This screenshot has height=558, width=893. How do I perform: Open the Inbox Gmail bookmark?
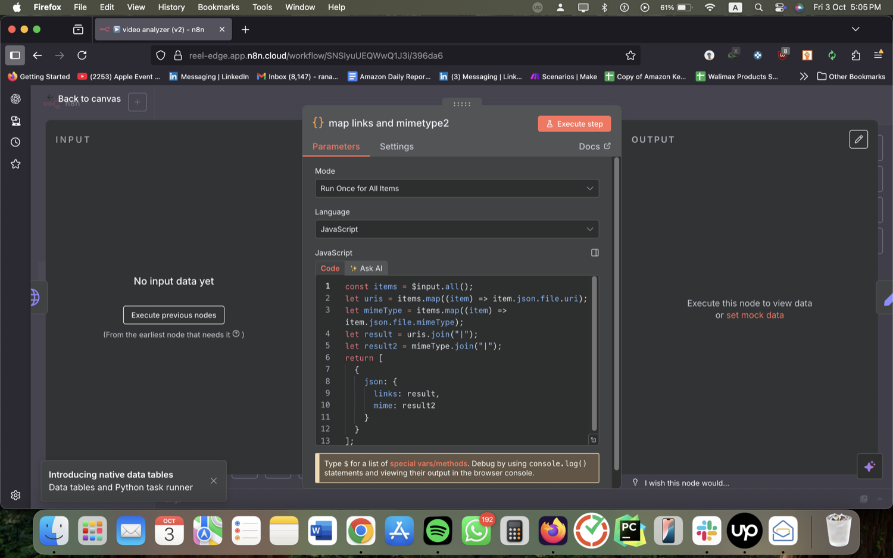pos(298,76)
